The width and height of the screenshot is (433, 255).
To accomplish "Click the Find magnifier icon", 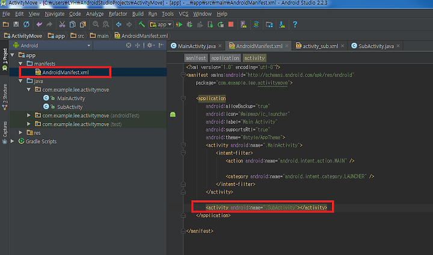I will [x=96, y=25].
